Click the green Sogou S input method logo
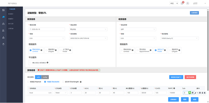Image resolution: width=209 pixels, height=103 pixels. pos(189,92)
